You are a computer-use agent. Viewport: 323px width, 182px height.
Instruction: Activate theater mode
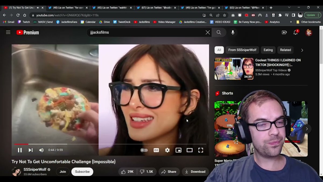(x=189, y=150)
